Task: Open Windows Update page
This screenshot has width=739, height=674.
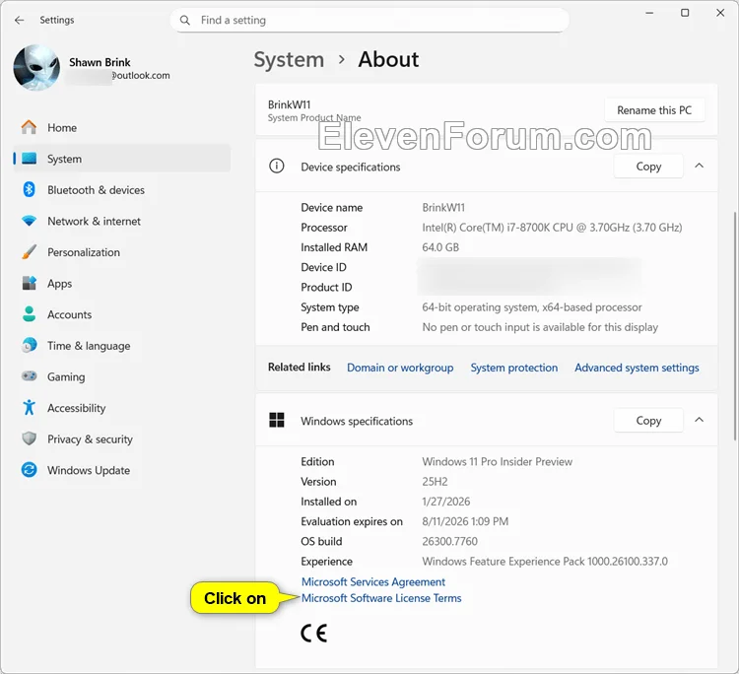Action: pos(121,469)
